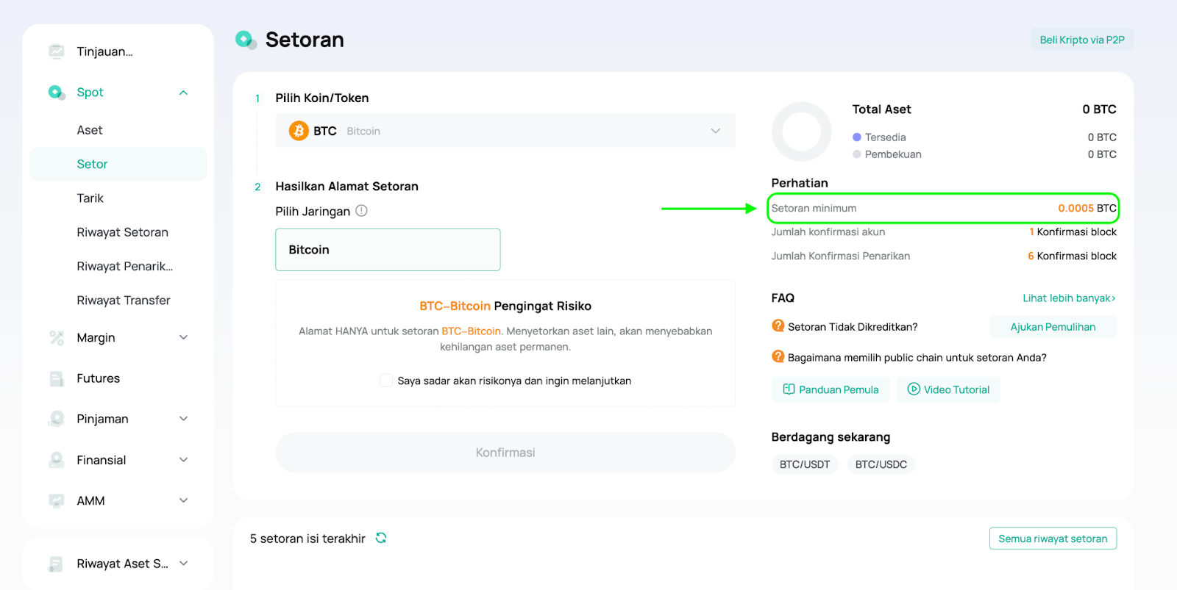
Task: Click the Futures icon in sidebar
Action: point(57,379)
